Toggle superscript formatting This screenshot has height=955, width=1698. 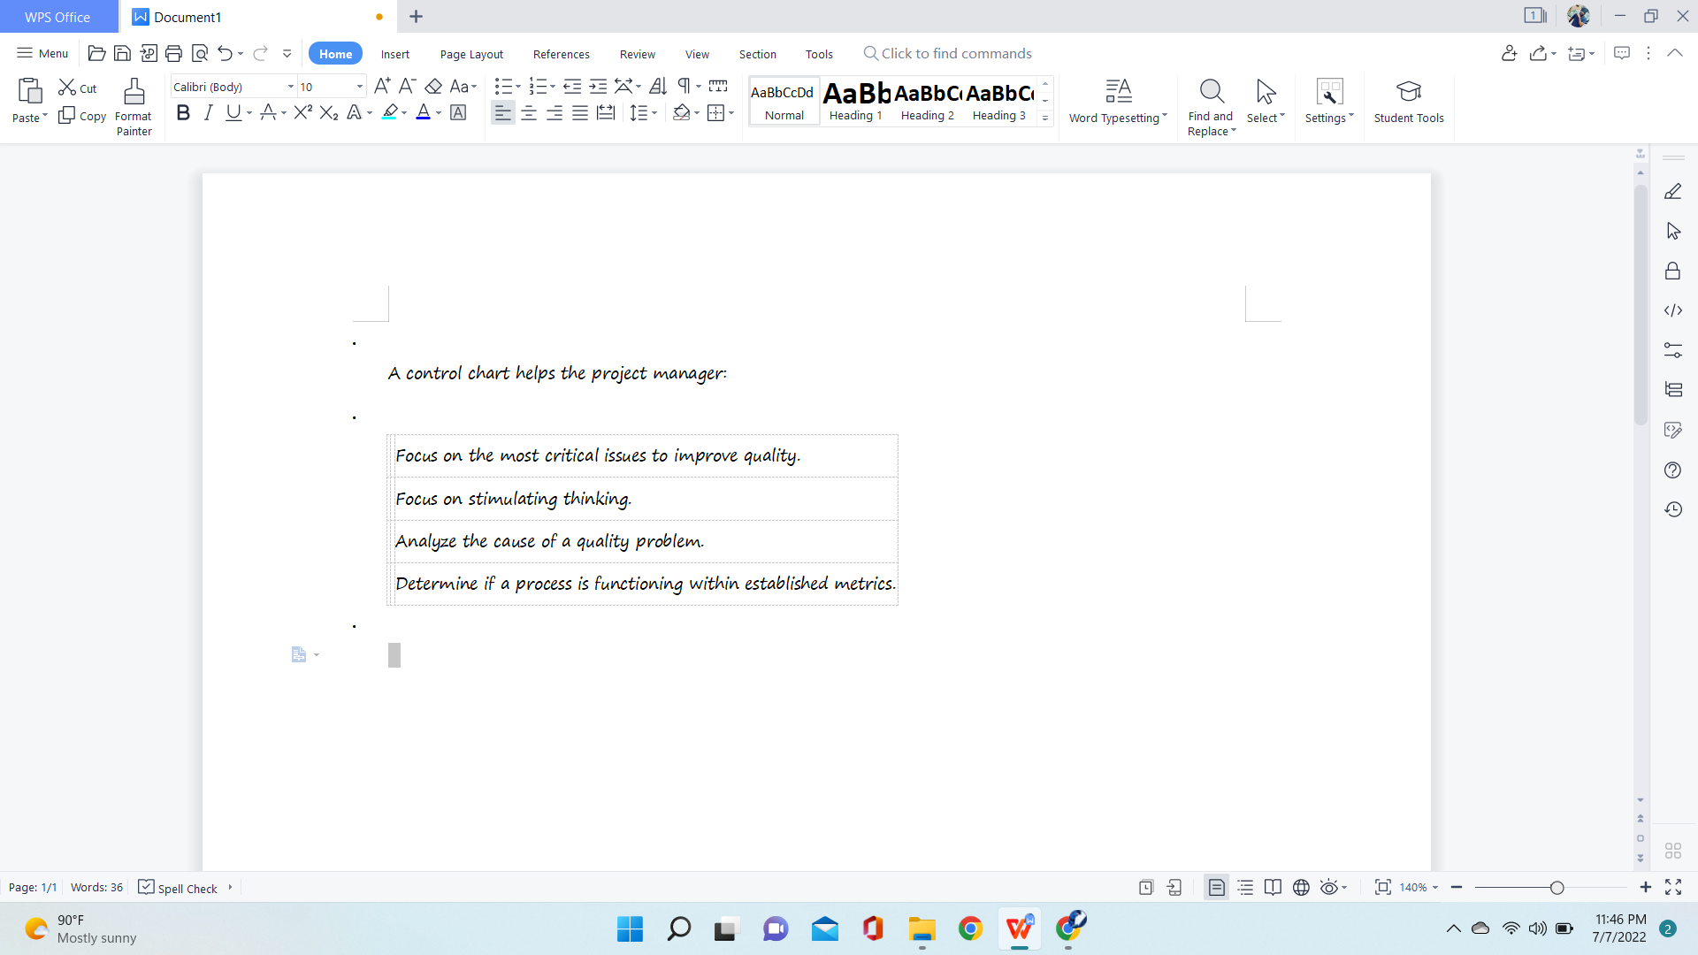point(302,113)
